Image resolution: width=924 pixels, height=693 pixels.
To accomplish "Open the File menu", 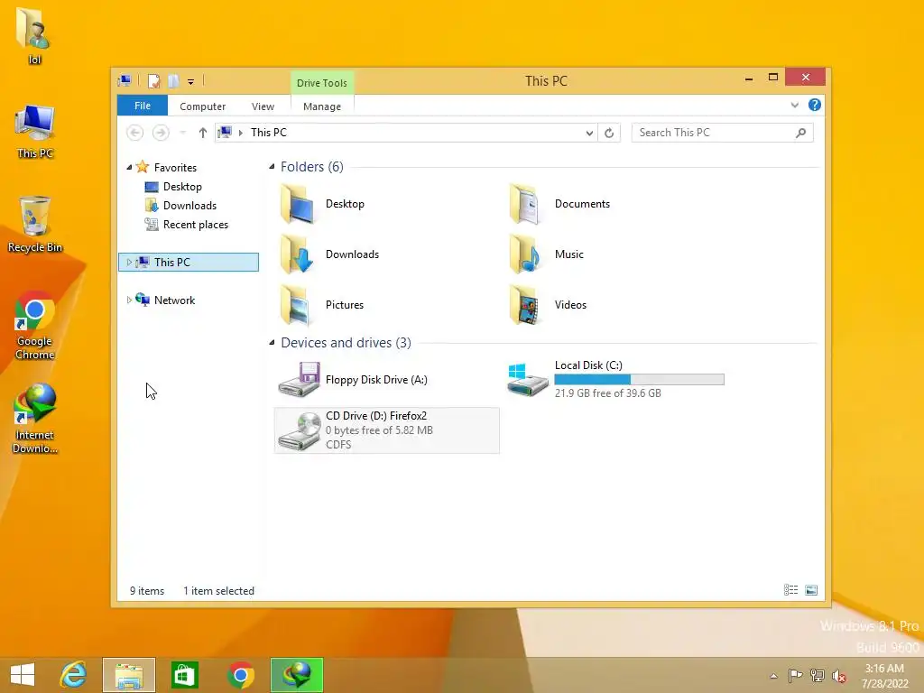I will [143, 106].
